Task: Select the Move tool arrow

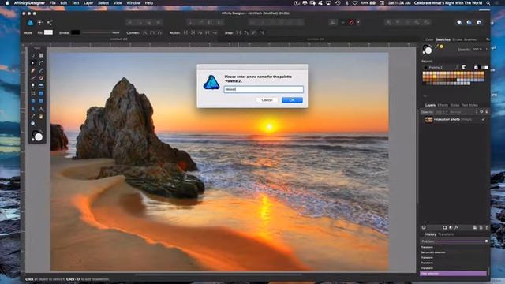Action: (33, 55)
